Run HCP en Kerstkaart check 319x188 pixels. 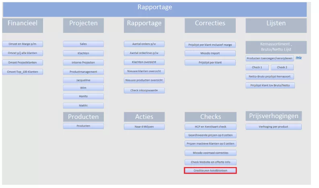[210, 127]
